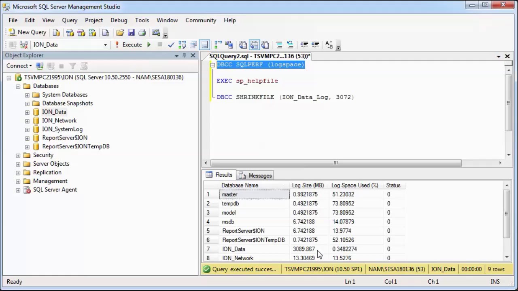Collapse the Databases folder node
The image size is (518, 291).
point(18,86)
